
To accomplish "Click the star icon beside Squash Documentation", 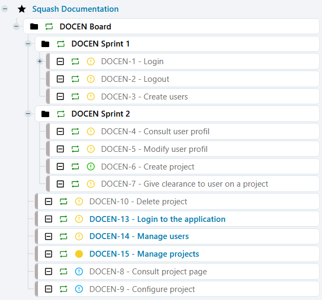I will pos(21,9).
